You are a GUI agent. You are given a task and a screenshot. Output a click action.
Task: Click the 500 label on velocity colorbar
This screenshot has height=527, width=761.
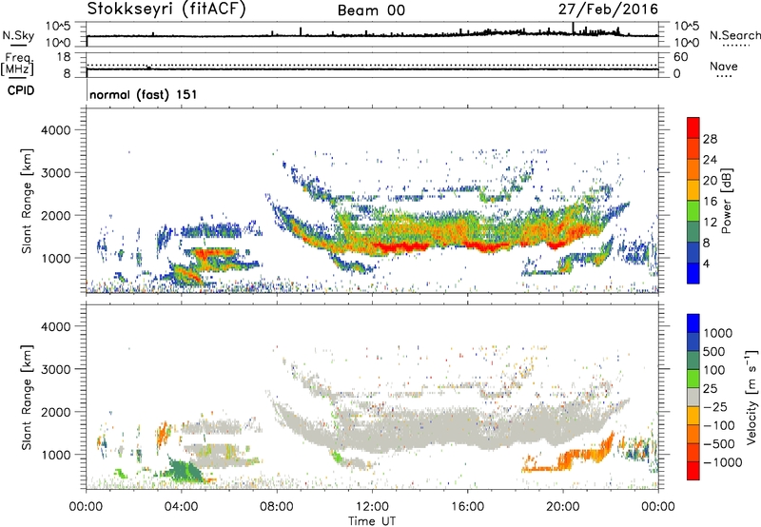coord(714,351)
